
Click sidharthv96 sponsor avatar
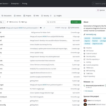85,104
